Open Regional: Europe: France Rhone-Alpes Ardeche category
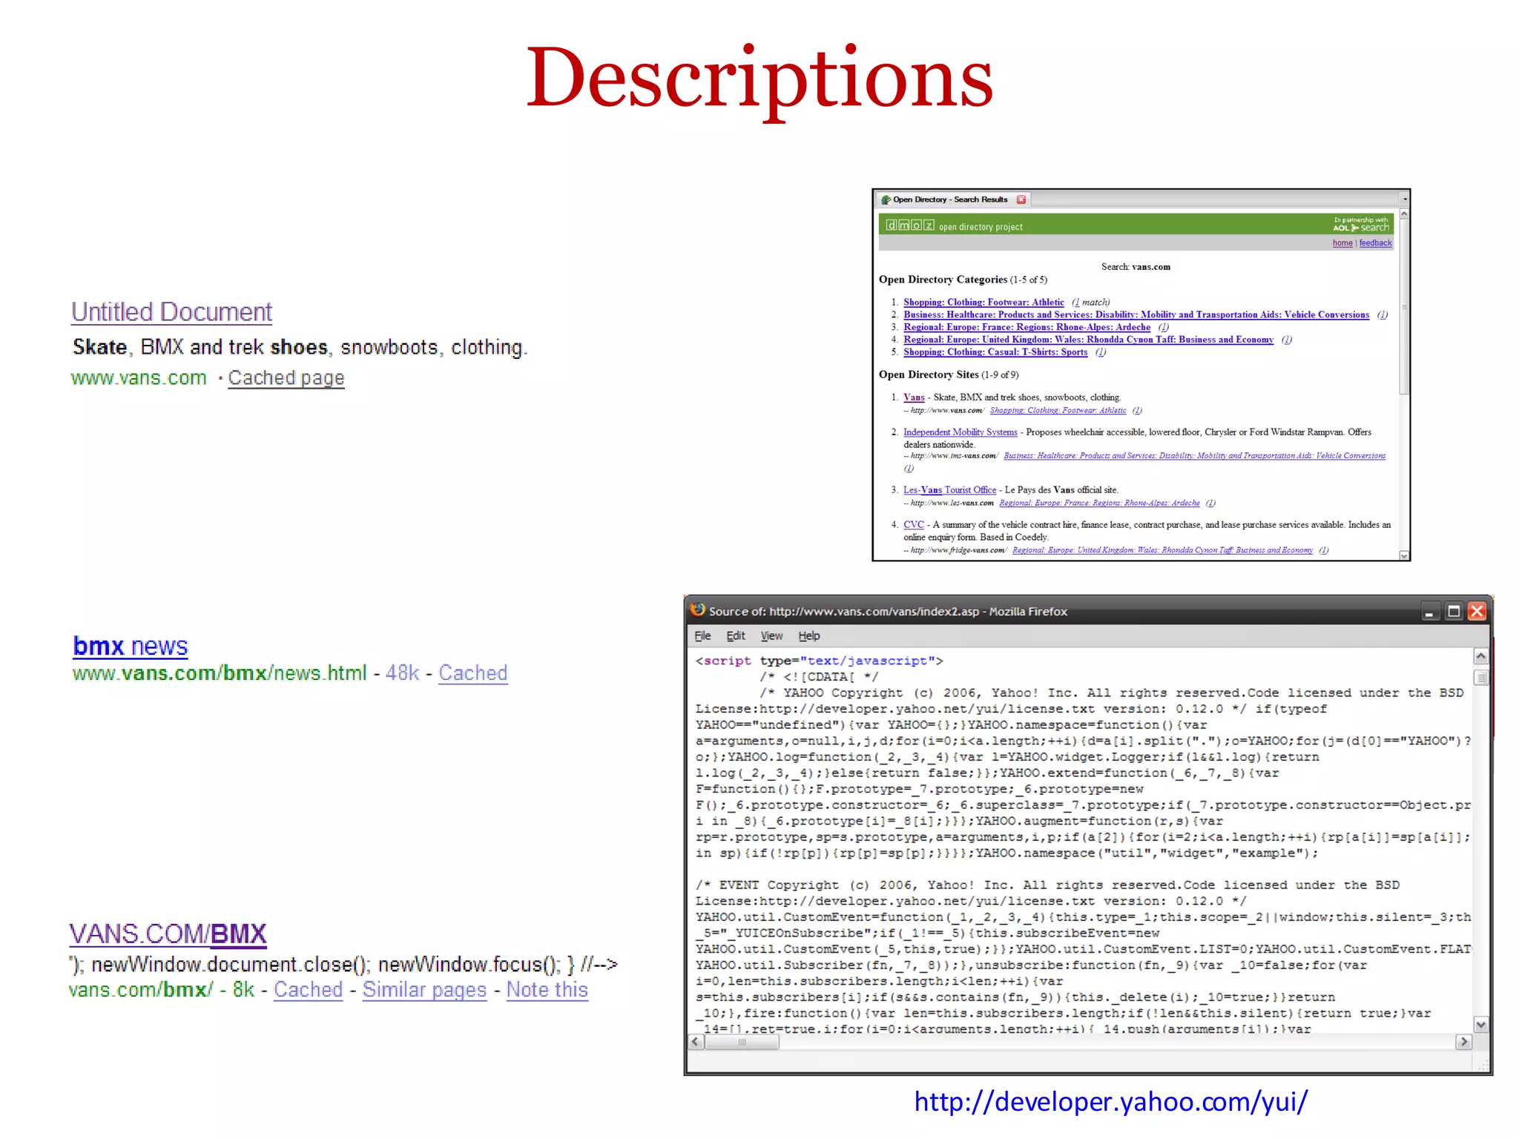Screen dimensions: 1519x1139 point(1027,327)
